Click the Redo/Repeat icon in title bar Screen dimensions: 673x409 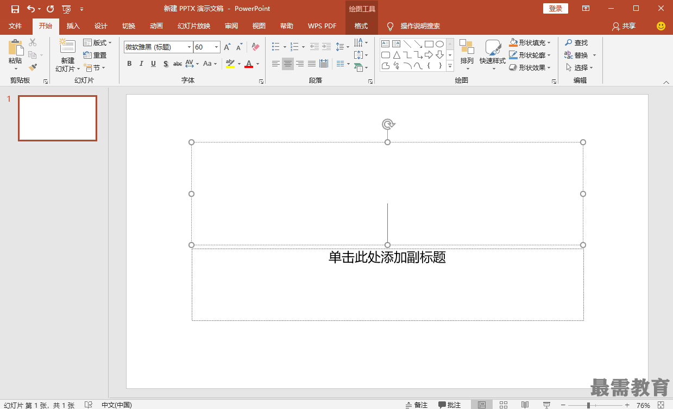click(x=50, y=9)
